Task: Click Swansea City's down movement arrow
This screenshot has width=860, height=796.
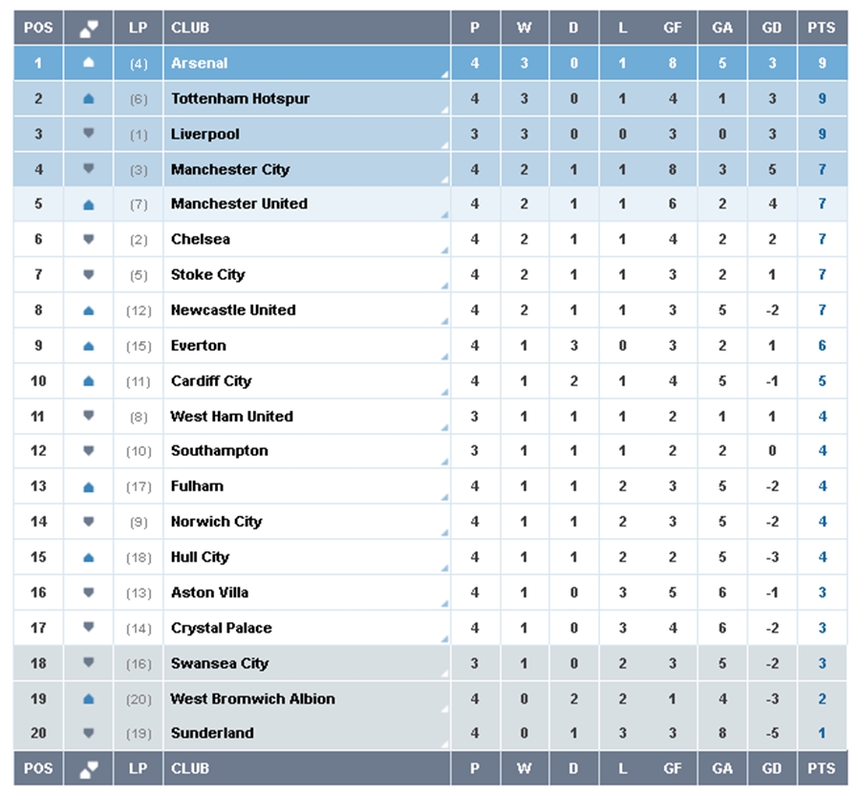Action: 89,662
